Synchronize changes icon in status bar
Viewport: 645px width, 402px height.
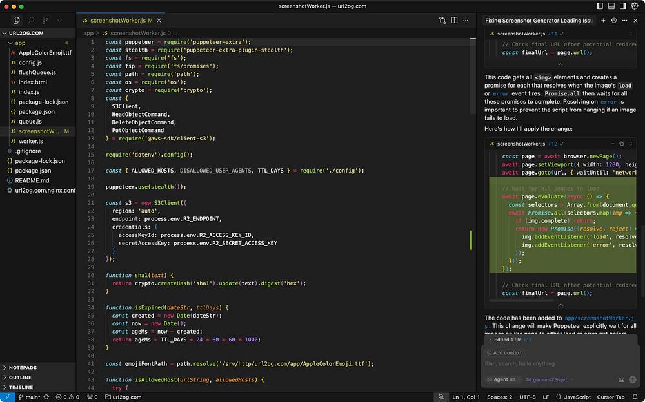coord(46,397)
